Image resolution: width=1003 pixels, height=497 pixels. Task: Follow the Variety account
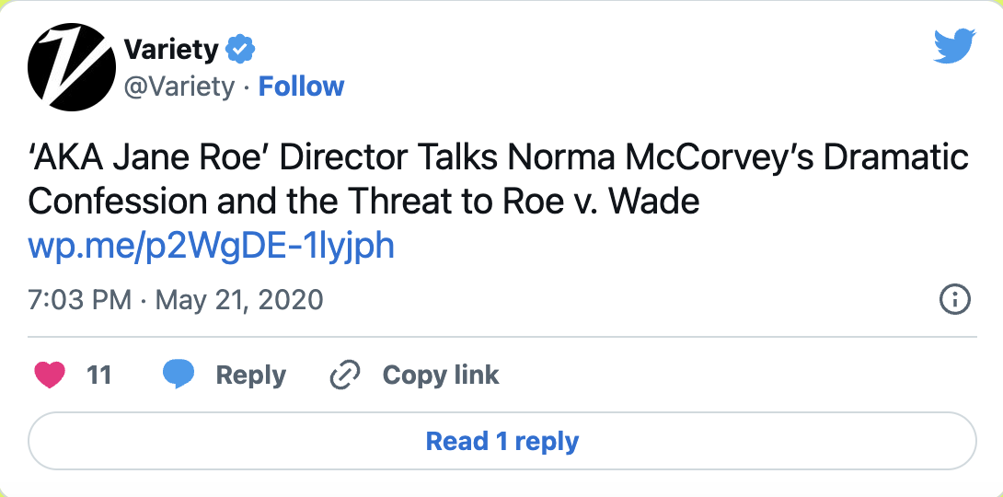click(301, 87)
